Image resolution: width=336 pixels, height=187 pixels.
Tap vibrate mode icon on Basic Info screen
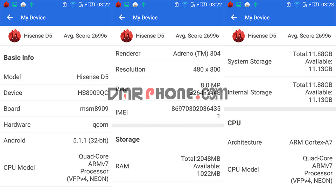[x=64, y=5]
